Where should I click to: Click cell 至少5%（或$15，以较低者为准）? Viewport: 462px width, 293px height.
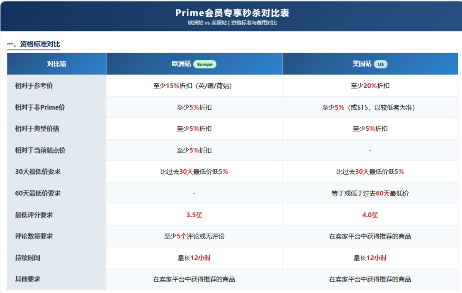tap(370, 108)
